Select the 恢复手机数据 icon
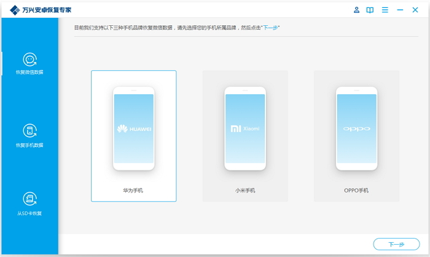The image size is (430, 257). pyautogui.click(x=29, y=131)
